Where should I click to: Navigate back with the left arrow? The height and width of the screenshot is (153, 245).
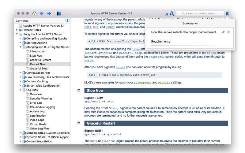point(42,13)
